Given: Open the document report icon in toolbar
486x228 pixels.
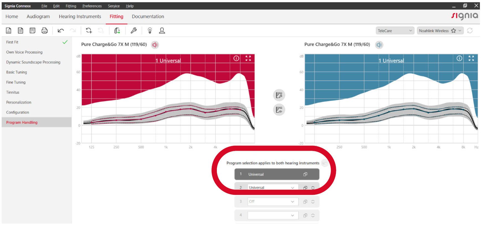Looking at the screenshot, I should coord(20,31).
